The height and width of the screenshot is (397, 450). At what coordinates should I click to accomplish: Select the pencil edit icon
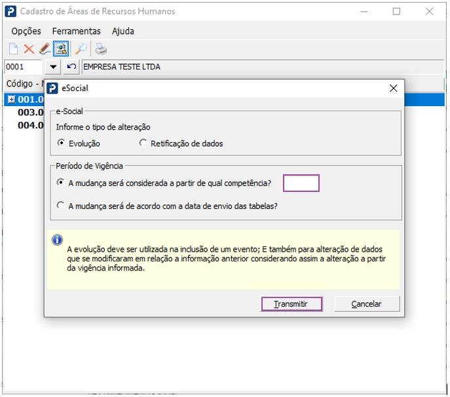pos(45,48)
